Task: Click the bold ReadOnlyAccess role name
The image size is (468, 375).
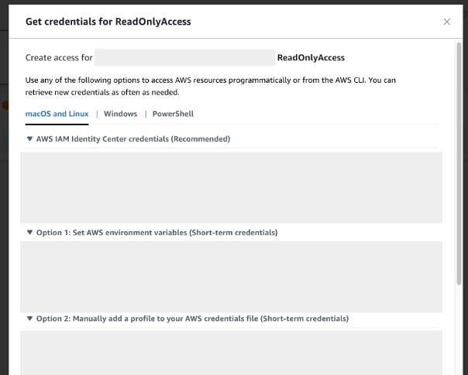Action: tap(311, 57)
